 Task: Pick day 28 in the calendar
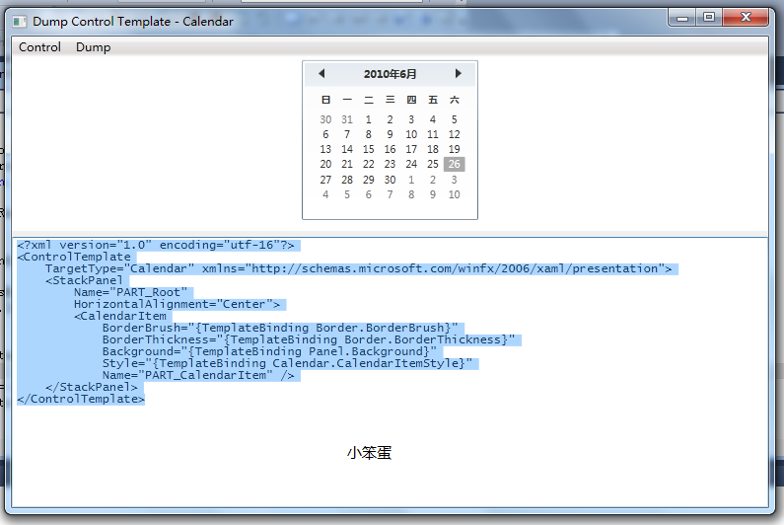347,180
